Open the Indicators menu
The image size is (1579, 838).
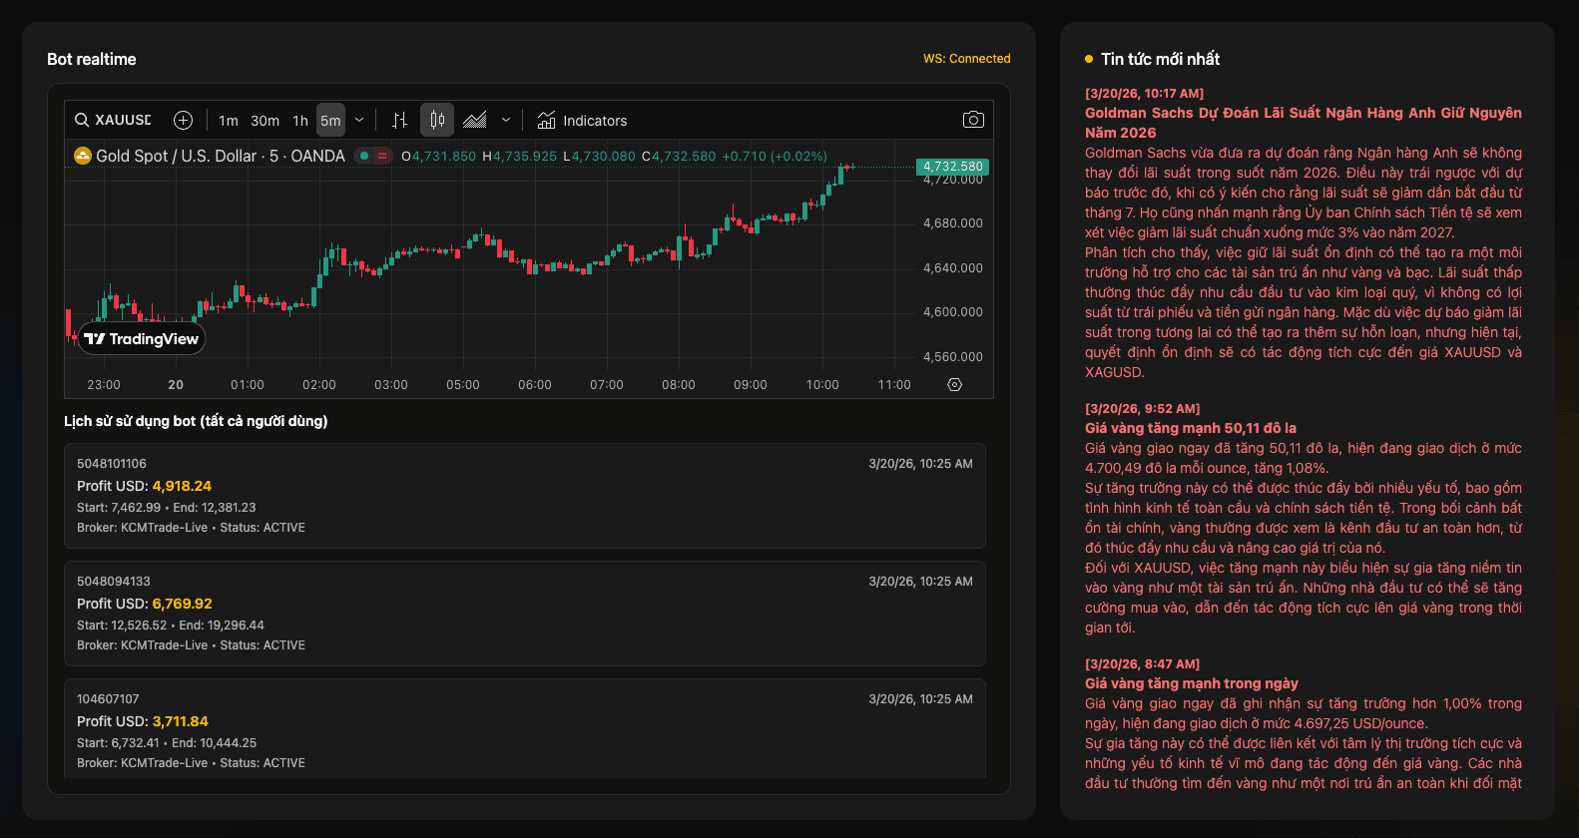[x=583, y=121]
